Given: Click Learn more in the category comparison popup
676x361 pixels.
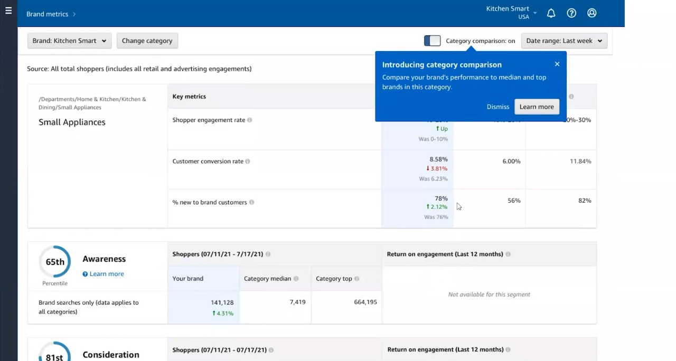Looking at the screenshot, I should pyautogui.click(x=537, y=107).
